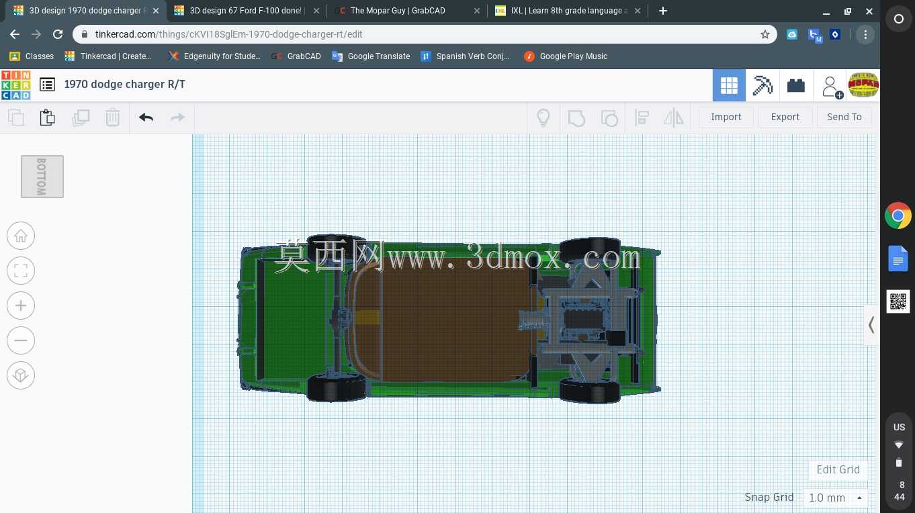The image size is (915, 513).
Task: Open Google Docs from the shelf
Action: [x=898, y=259]
